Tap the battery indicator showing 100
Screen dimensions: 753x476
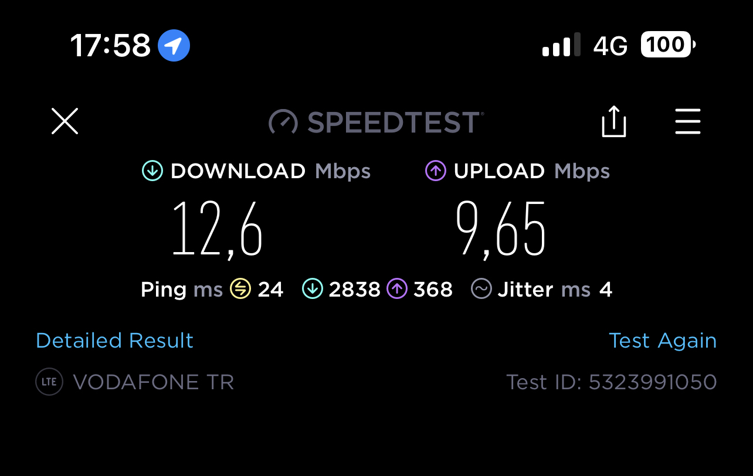(x=669, y=45)
